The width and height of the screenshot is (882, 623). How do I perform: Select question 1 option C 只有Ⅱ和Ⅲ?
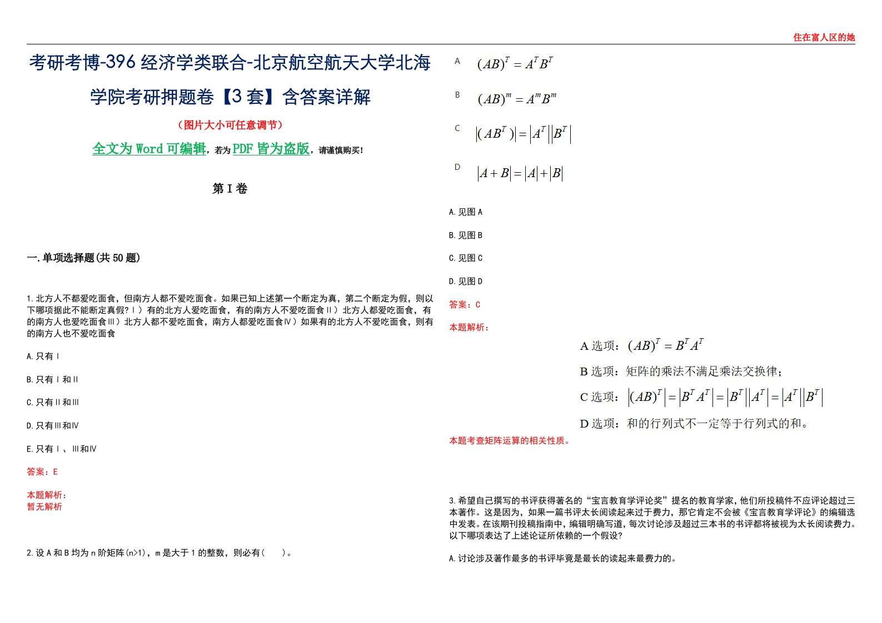pyautogui.click(x=53, y=403)
